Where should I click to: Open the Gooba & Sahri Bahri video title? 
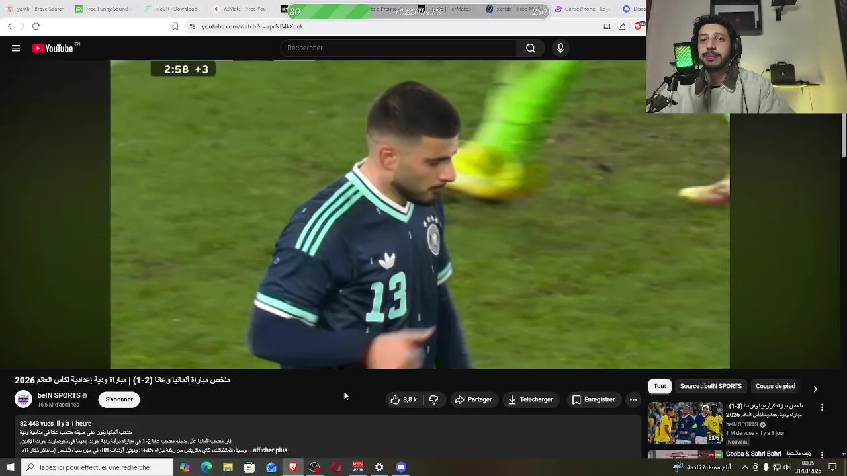(769, 454)
